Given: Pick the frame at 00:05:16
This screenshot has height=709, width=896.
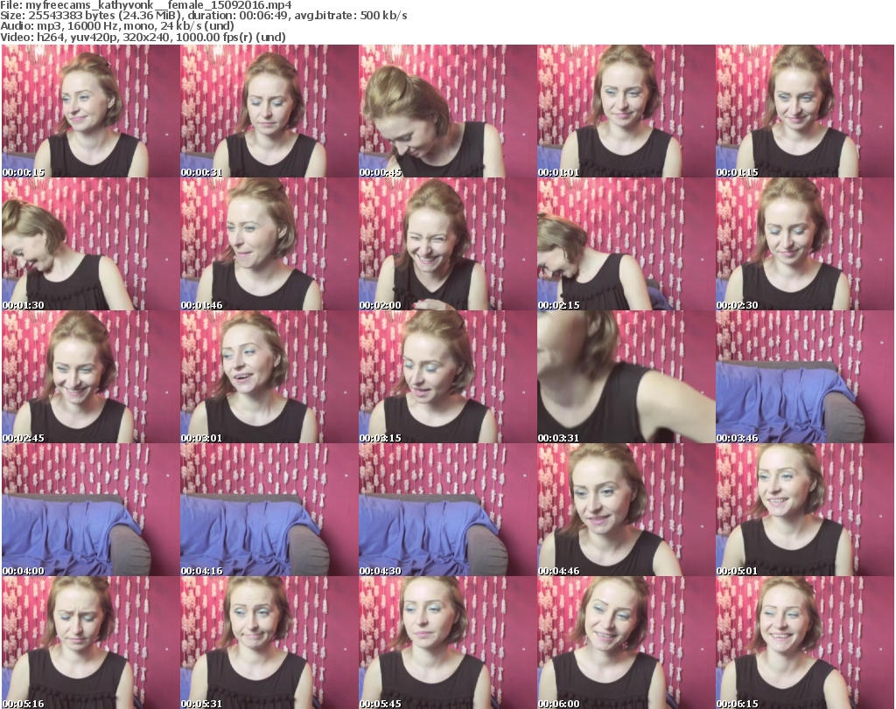Looking at the screenshot, I should [x=89, y=643].
